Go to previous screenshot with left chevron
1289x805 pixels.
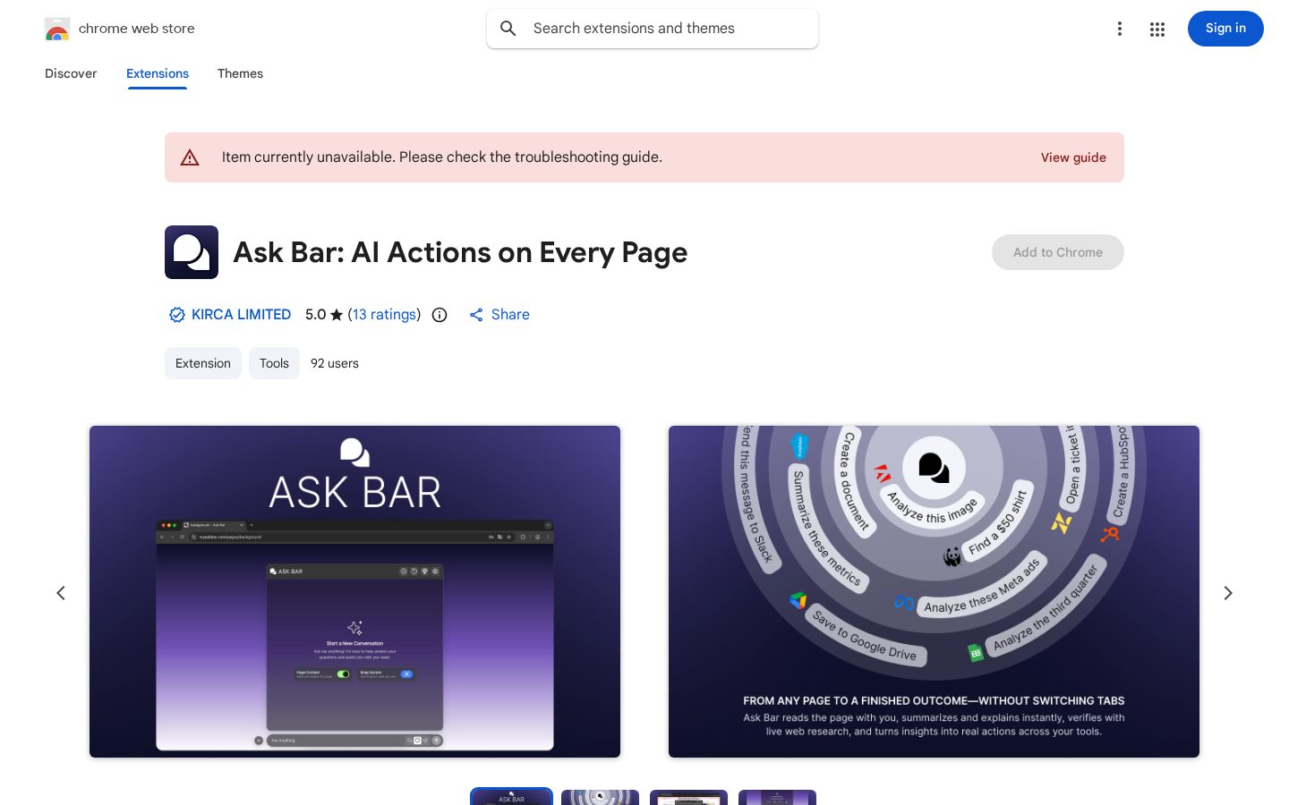point(61,593)
